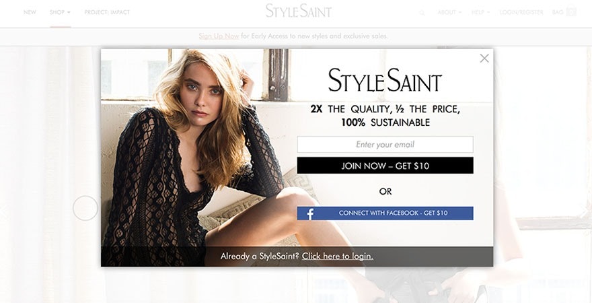Click CONNECT WITH FACEBOOK - GET $10

coord(385,213)
